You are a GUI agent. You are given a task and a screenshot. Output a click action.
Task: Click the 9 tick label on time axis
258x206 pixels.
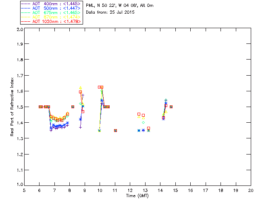[85, 190]
